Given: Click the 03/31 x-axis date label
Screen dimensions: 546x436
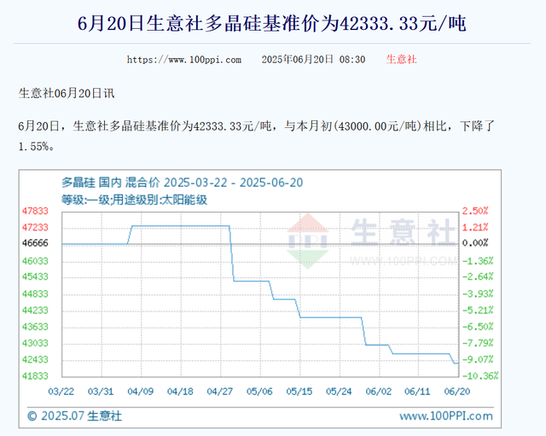Looking at the screenshot, I should point(101,392).
